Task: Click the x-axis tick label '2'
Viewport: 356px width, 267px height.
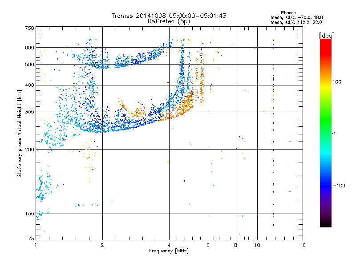Action: click(x=102, y=245)
